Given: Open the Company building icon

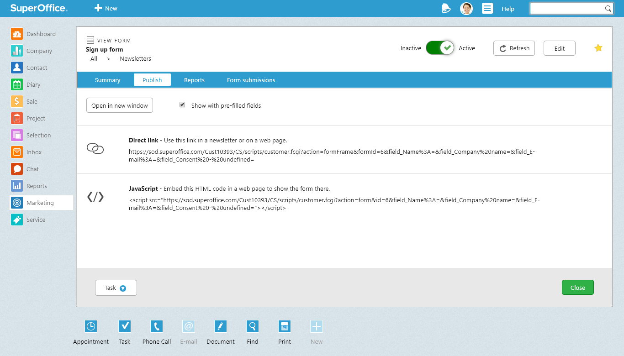Looking at the screenshot, I should click(x=17, y=51).
